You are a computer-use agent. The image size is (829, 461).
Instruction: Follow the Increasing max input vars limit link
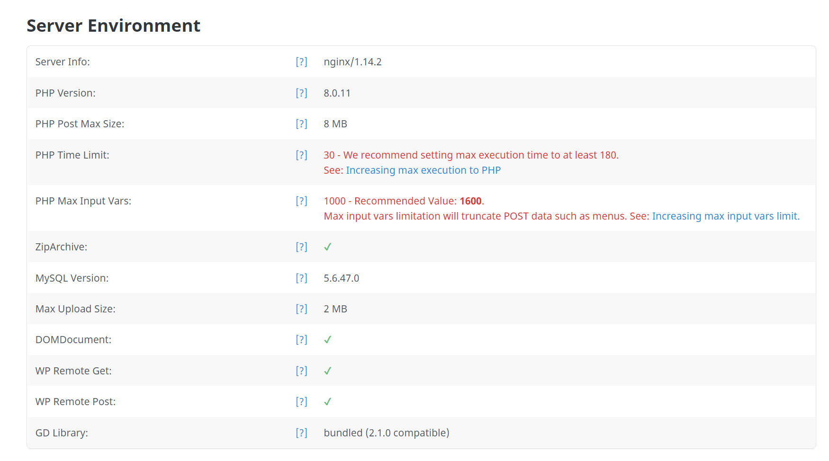pos(726,216)
